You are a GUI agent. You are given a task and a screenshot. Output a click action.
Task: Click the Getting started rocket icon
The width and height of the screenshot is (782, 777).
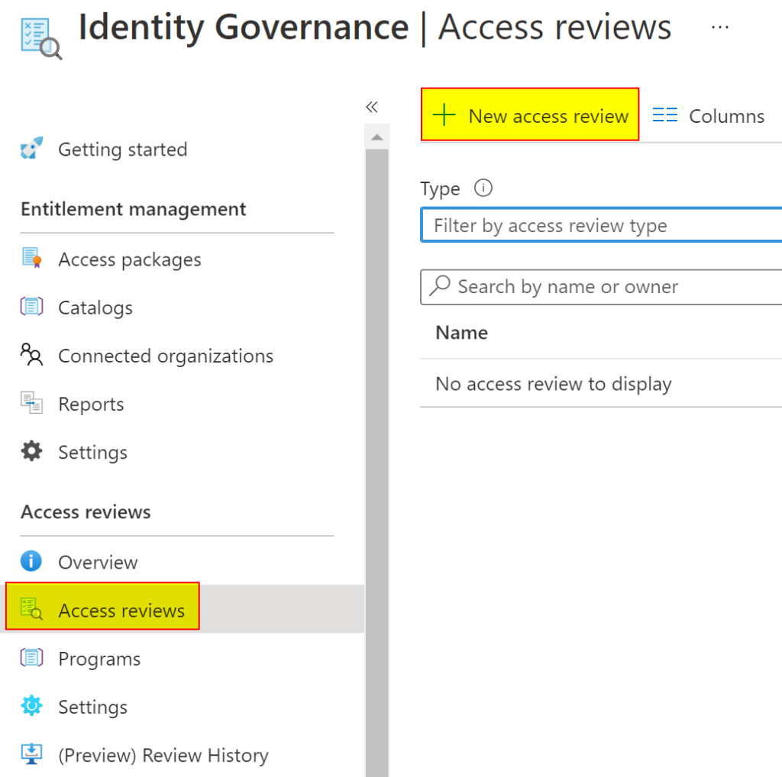[x=31, y=149]
